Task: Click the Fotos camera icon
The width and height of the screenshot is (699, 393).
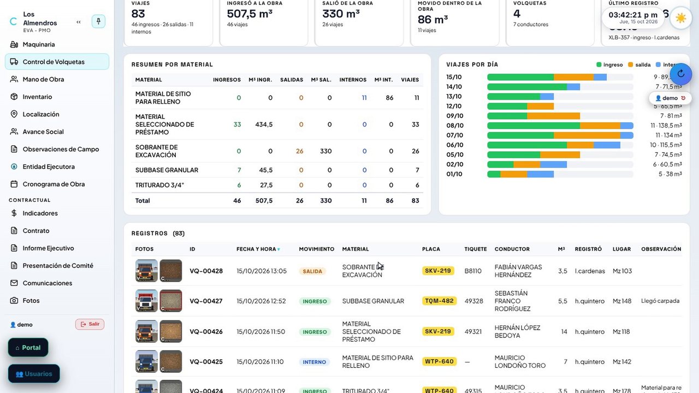Action: (x=14, y=301)
